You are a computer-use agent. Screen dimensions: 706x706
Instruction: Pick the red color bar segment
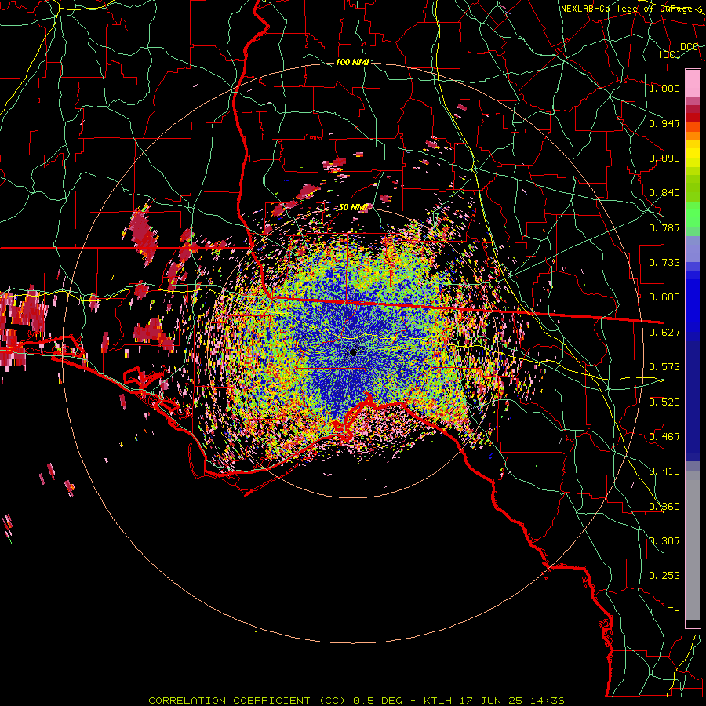click(693, 118)
